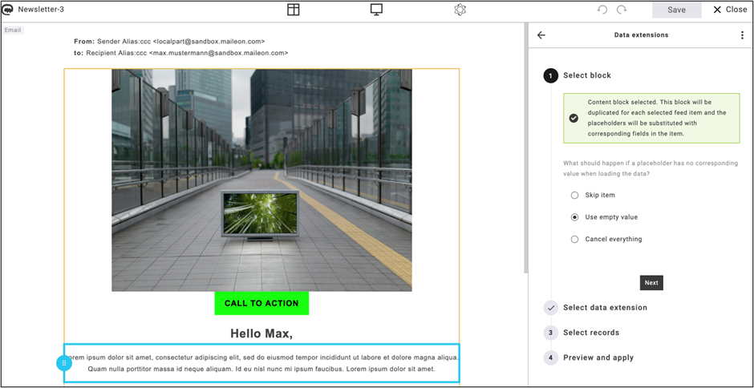Grab the blue block drag handle
The width and height of the screenshot is (754, 388).
click(64, 363)
